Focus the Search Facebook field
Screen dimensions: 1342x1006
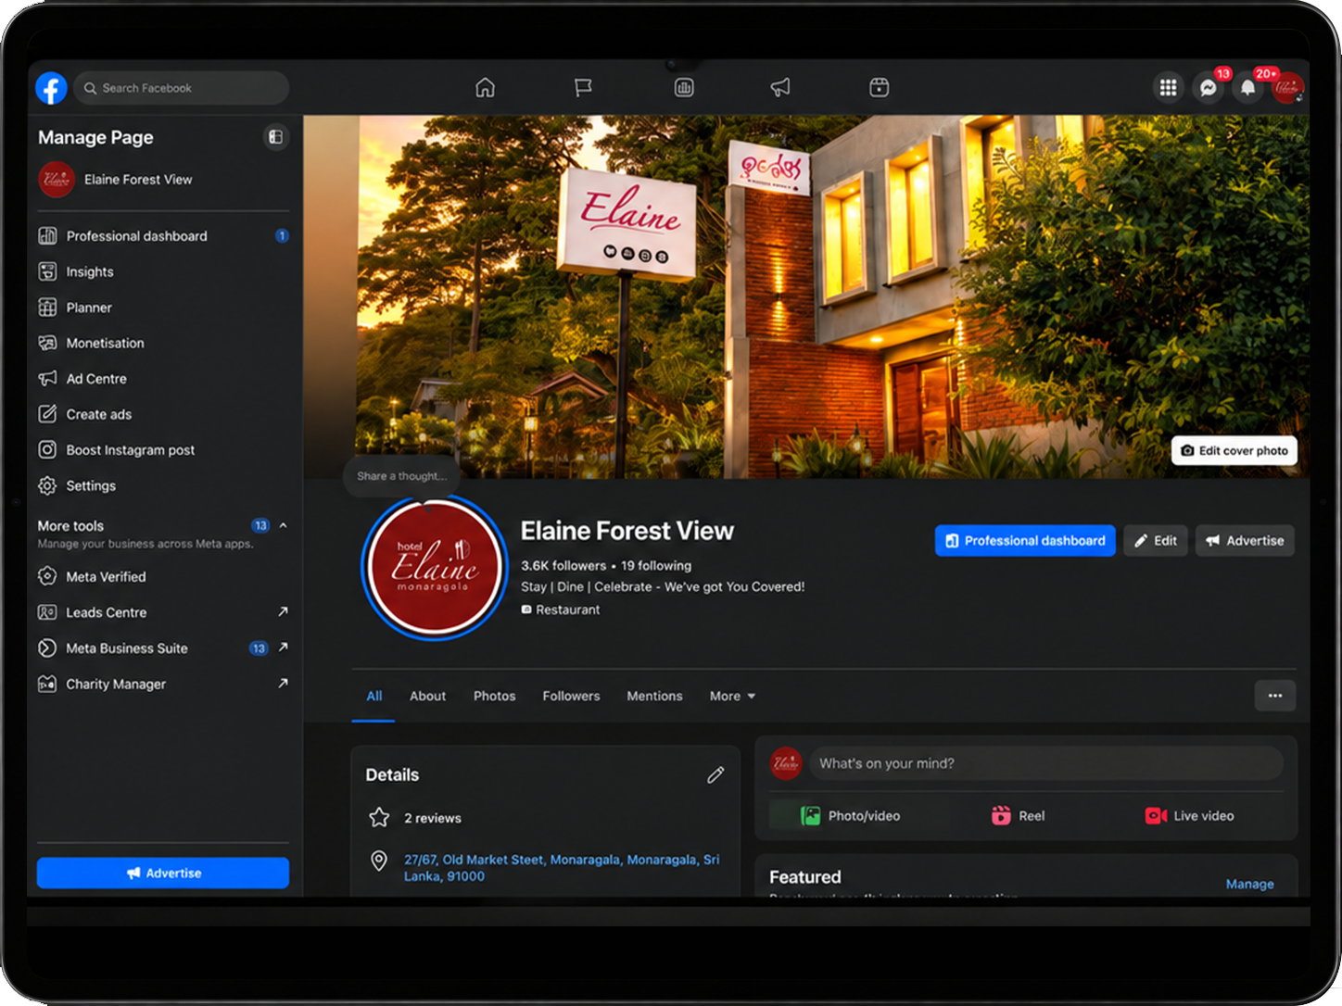pyautogui.click(x=182, y=88)
